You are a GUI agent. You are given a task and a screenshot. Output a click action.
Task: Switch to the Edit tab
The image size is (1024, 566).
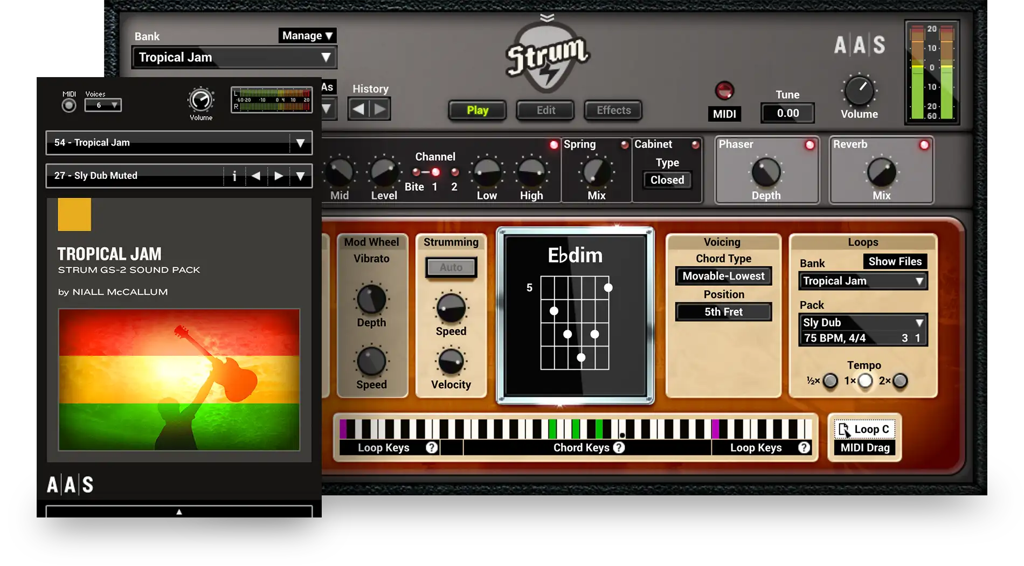(545, 111)
